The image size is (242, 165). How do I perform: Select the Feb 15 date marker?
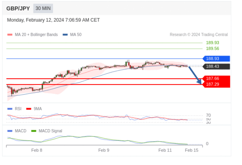coord(192,150)
